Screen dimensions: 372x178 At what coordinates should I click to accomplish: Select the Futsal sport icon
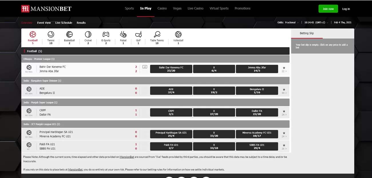123,35
